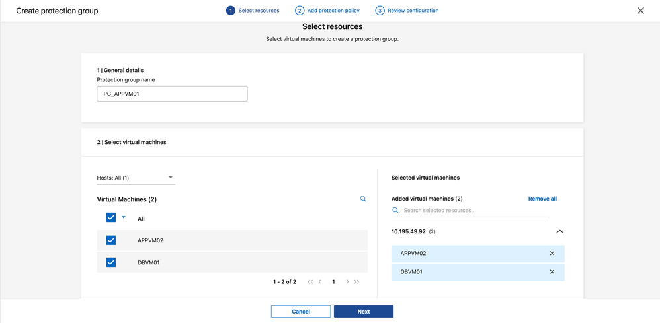Click the Cancel button
This screenshot has height=323, width=660.
(301, 312)
